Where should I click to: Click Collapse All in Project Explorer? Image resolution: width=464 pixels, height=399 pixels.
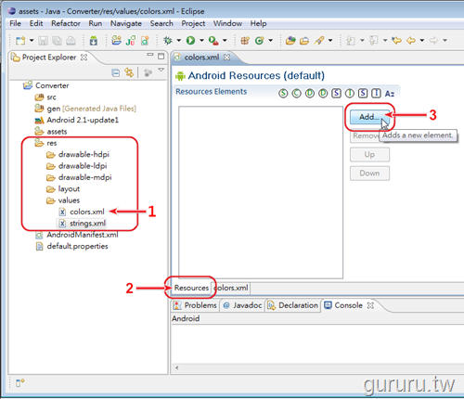tap(116, 73)
